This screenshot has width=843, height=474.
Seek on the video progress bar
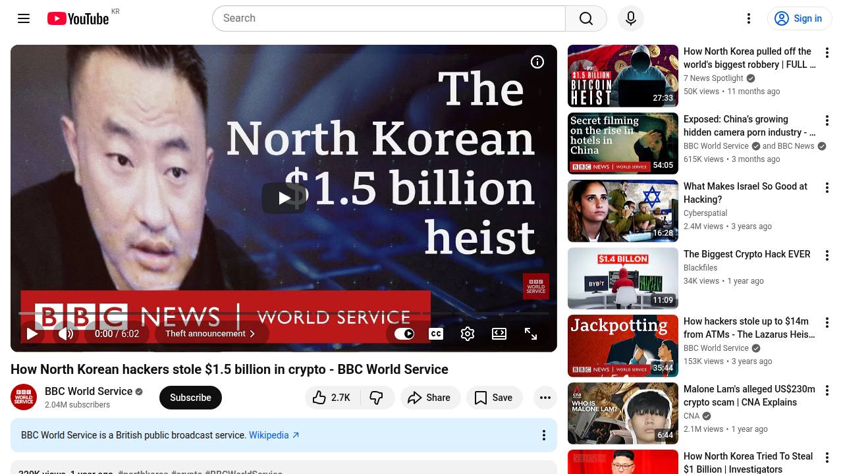coord(284,313)
